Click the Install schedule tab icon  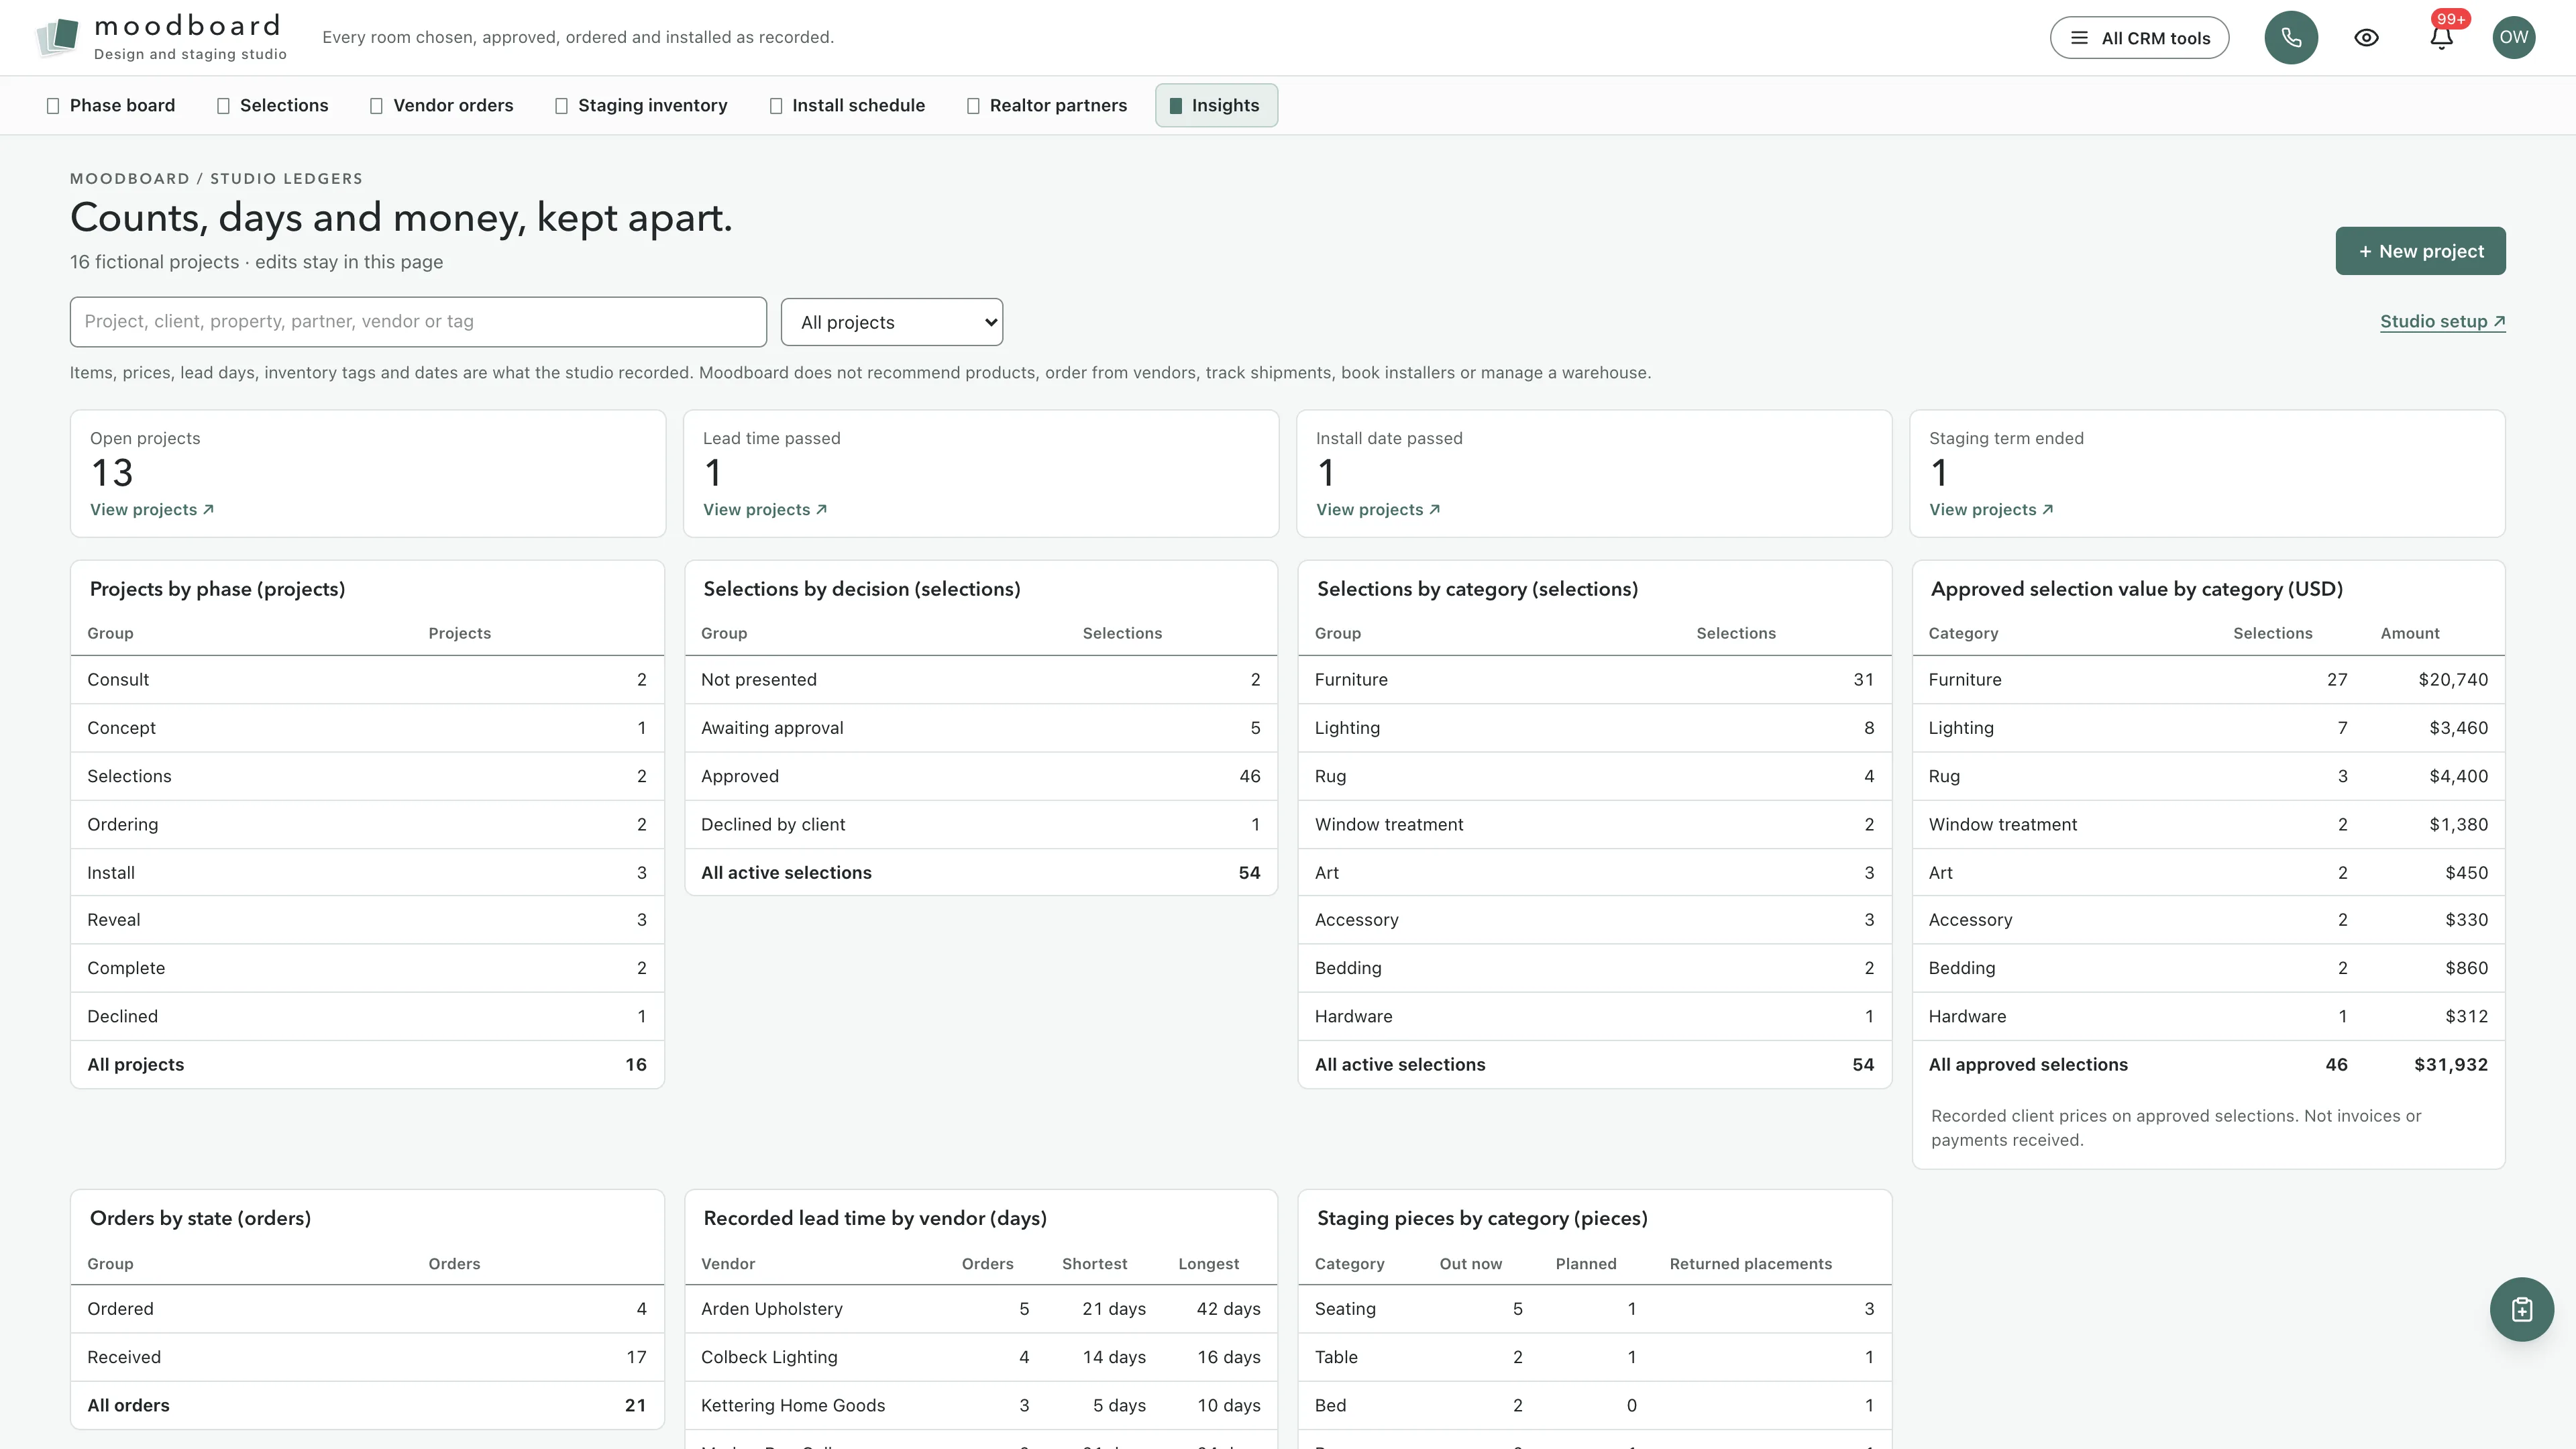pyautogui.click(x=776, y=106)
